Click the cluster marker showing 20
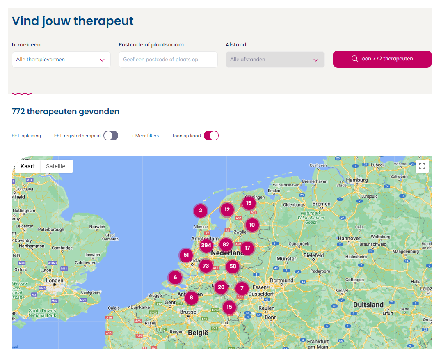The height and width of the screenshot is (356, 441). point(221,287)
